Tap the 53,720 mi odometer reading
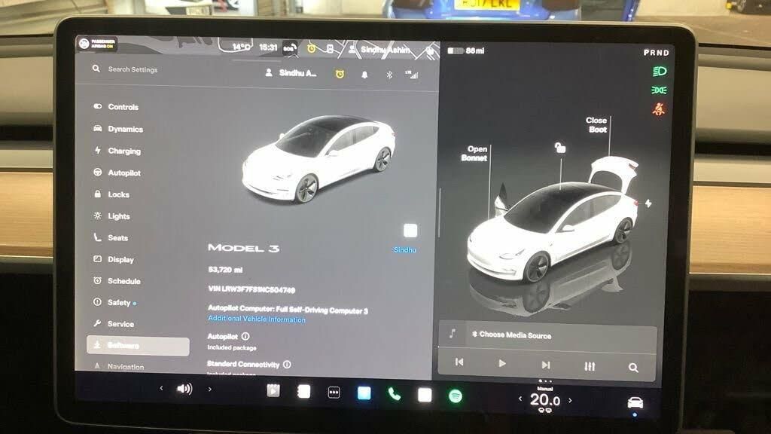Image resolution: width=771 pixels, height=434 pixels. [x=225, y=270]
